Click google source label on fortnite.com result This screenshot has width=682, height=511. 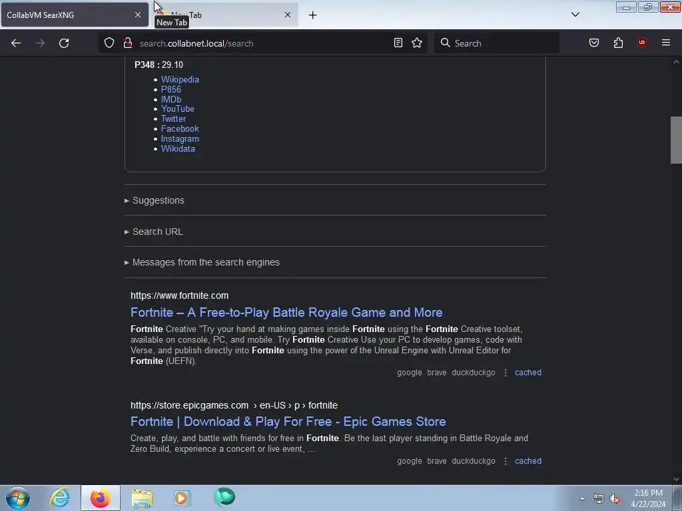click(x=410, y=373)
